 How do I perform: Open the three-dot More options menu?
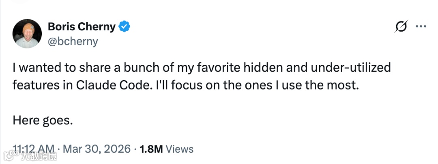pyautogui.click(x=421, y=27)
